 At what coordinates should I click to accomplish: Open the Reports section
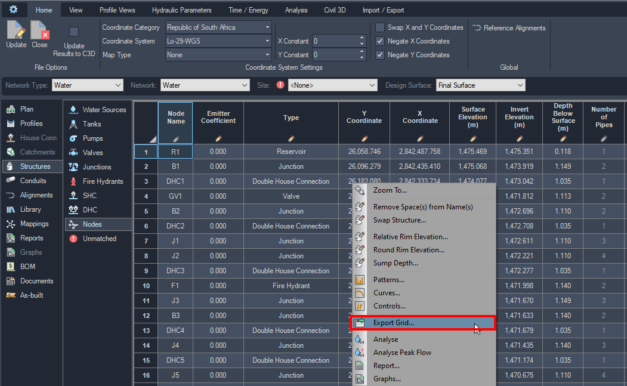[x=32, y=238]
